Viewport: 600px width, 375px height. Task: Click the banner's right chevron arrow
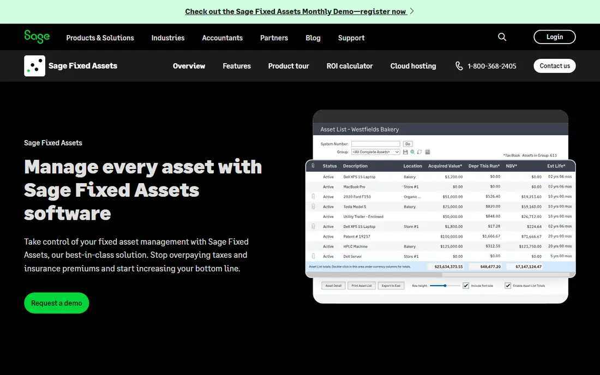[412, 11]
